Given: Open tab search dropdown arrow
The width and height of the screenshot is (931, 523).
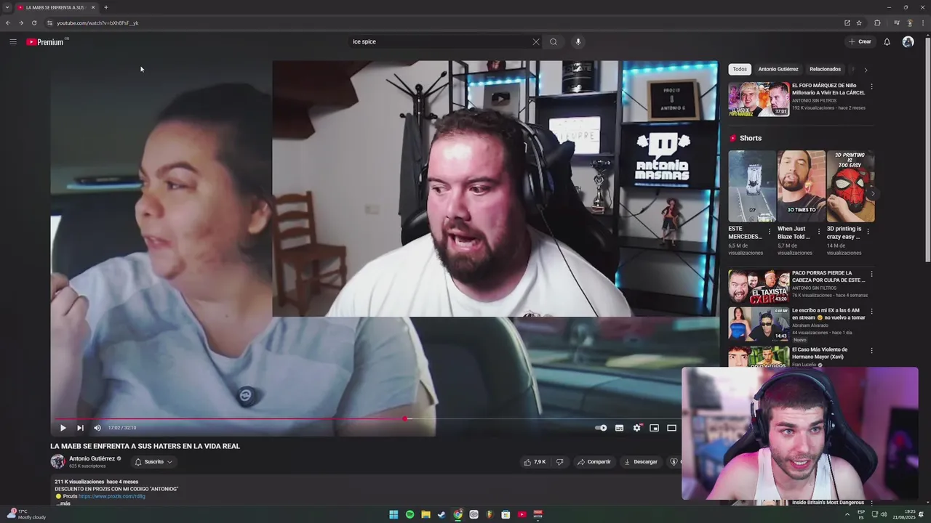Looking at the screenshot, I should (7, 7).
